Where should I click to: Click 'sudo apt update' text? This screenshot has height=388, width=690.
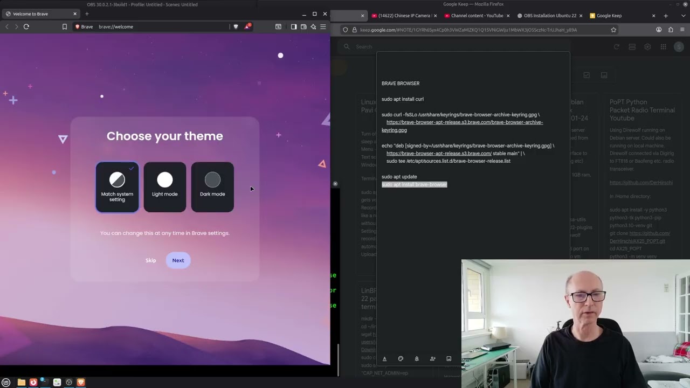point(399,177)
